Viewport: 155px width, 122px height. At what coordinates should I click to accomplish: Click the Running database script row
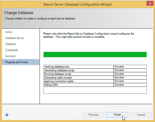coord(95,74)
